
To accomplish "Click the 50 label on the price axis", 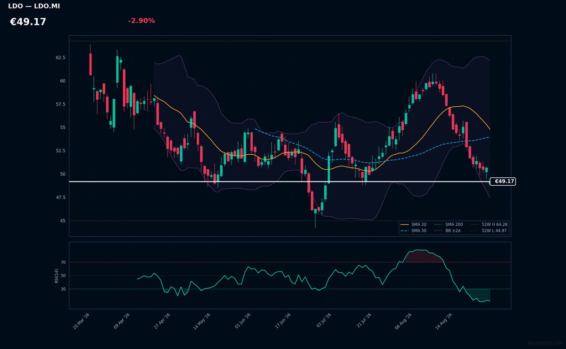I will pos(63,174).
